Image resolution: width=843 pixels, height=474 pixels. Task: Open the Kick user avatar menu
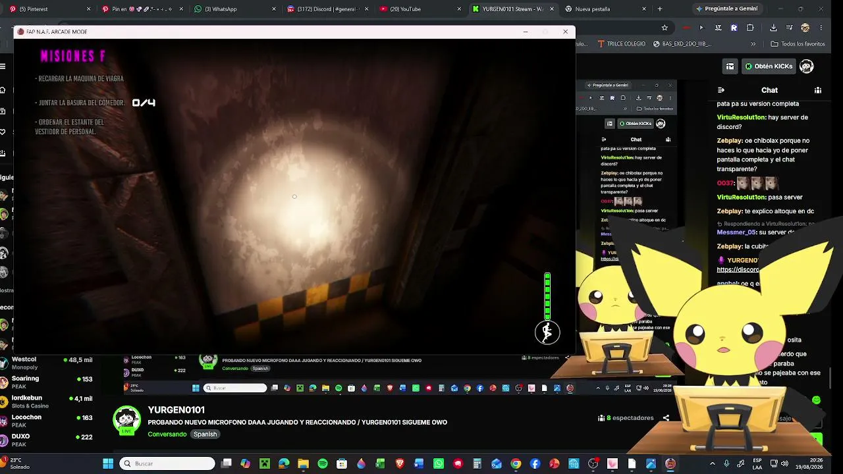pyautogui.click(x=806, y=66)
